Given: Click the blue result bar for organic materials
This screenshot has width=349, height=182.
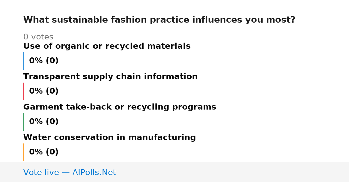Looking at the screenshot, I should tap(23, 61).
